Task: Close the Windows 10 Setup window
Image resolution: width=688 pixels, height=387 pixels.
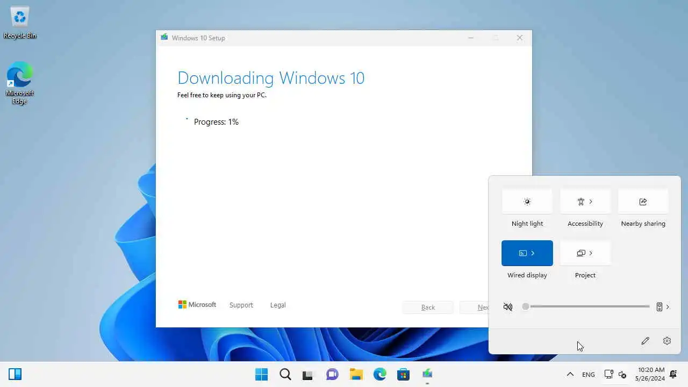Action: [x=519, y=38]
